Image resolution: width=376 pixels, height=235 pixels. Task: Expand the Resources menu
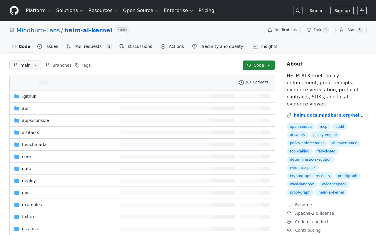(103, 11)
